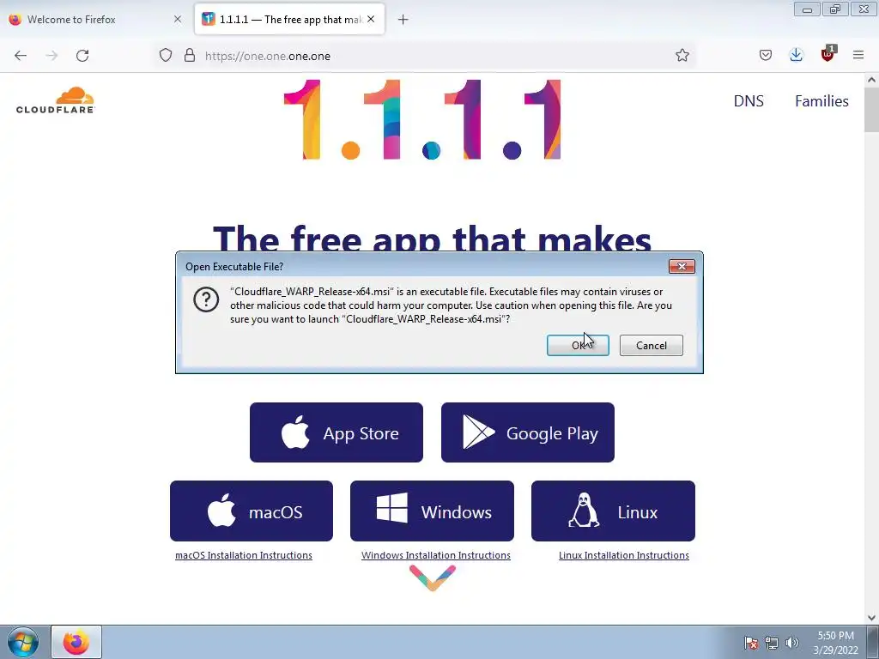Click scrollbar down arrow

(x=871, y=618)
